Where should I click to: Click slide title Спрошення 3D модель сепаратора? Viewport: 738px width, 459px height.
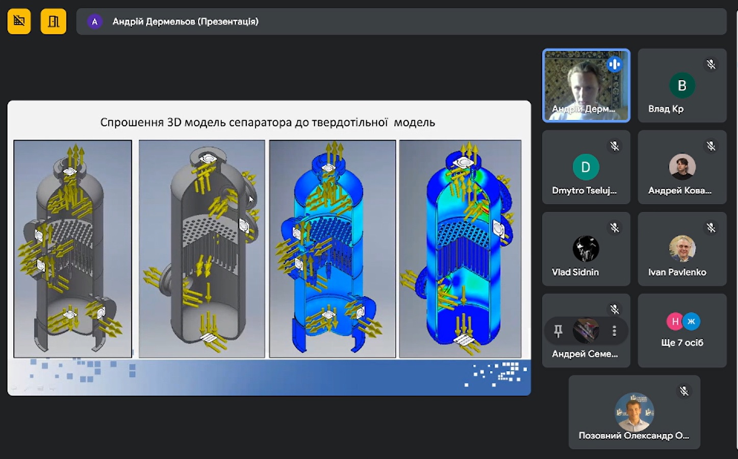coord(267,123)
